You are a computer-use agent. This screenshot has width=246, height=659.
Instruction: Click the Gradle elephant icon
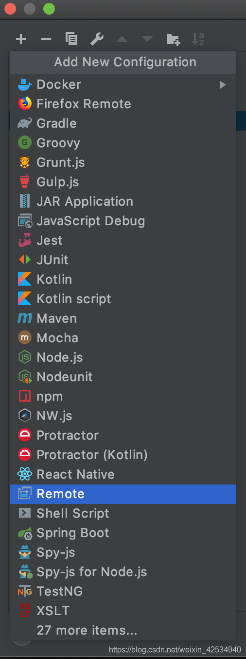pyautogui.click(x=25, y=123)
